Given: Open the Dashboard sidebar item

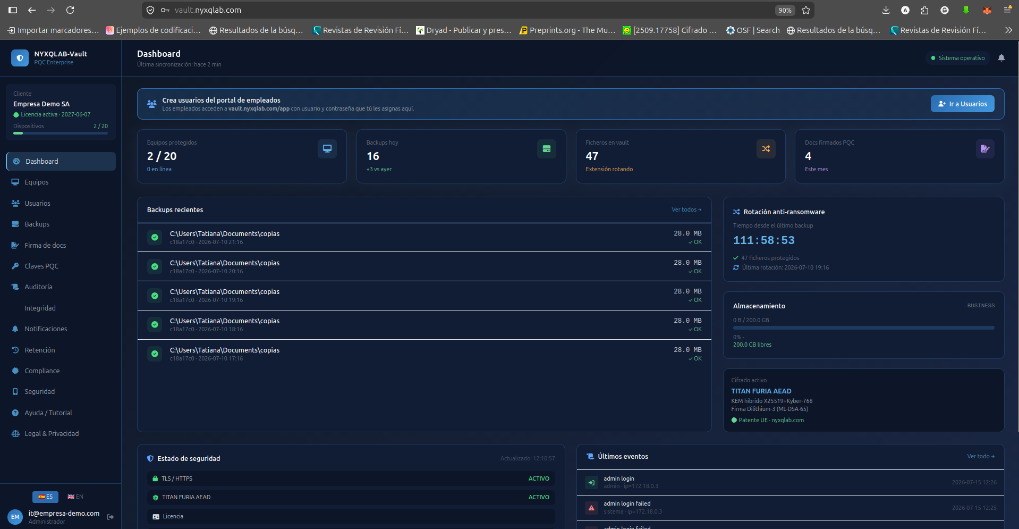Looking at the screenshot, I should [61, 161].
